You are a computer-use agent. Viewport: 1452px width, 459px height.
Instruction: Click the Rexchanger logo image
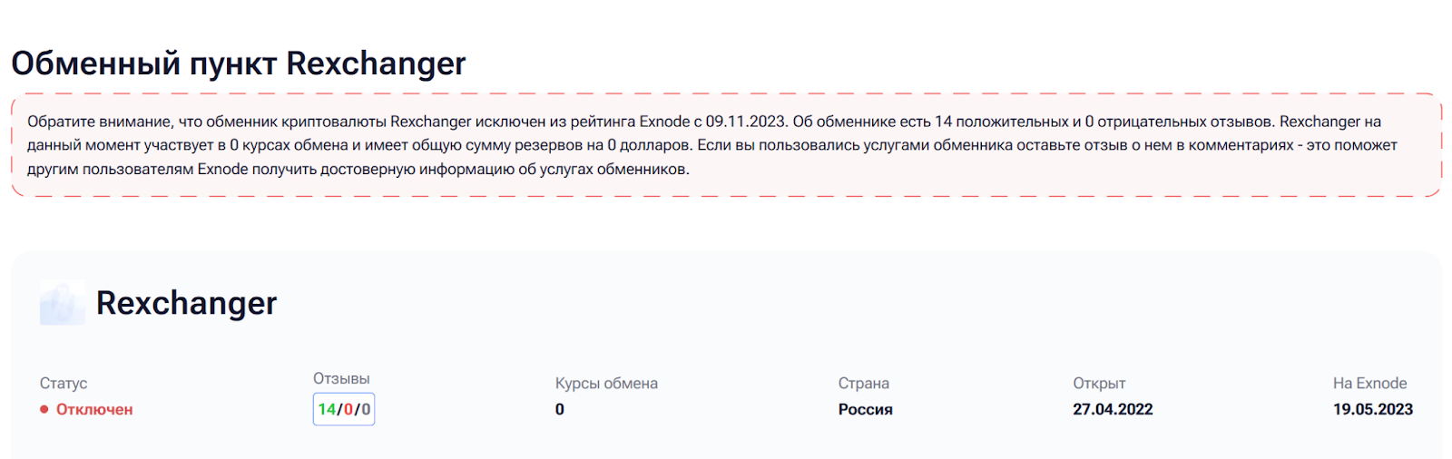(62, 303)
